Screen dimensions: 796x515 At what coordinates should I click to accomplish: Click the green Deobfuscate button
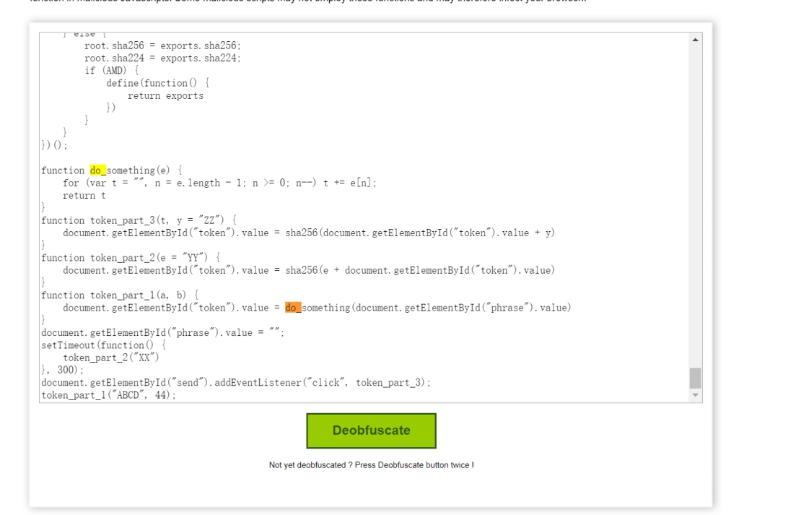[371, 430]
